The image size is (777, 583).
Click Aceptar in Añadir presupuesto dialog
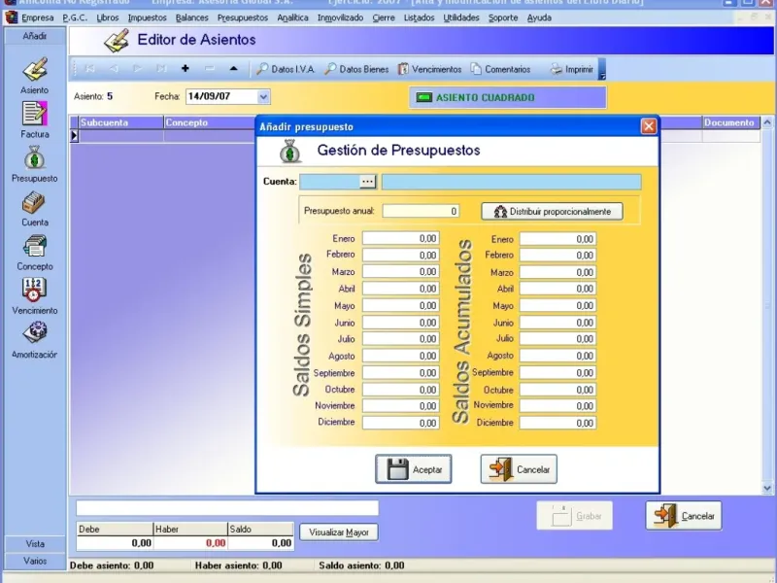(414, 469)
